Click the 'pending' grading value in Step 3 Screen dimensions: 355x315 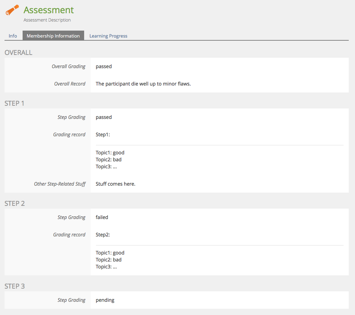point(105,300)
